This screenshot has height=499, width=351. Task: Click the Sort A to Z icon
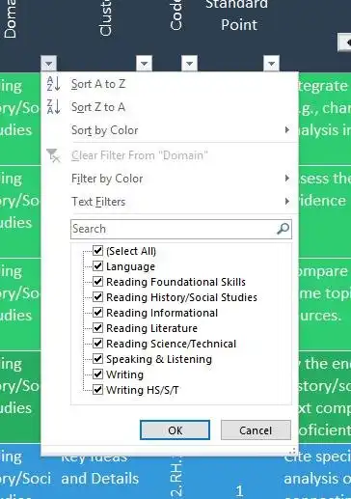(x=53, y=84)
